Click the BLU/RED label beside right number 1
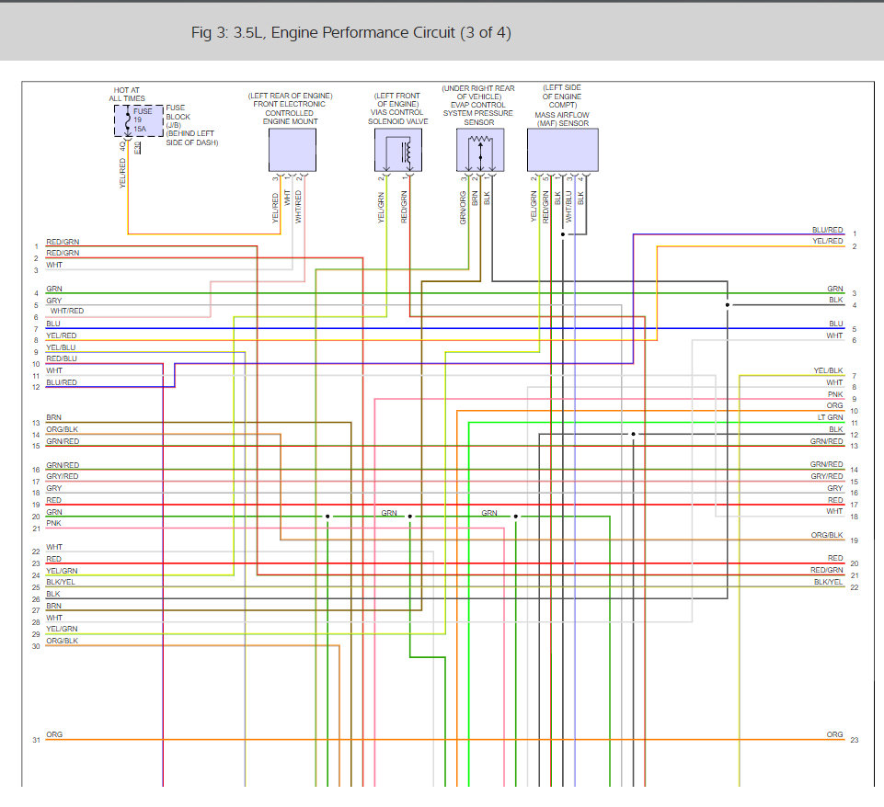 coord(828,230)
